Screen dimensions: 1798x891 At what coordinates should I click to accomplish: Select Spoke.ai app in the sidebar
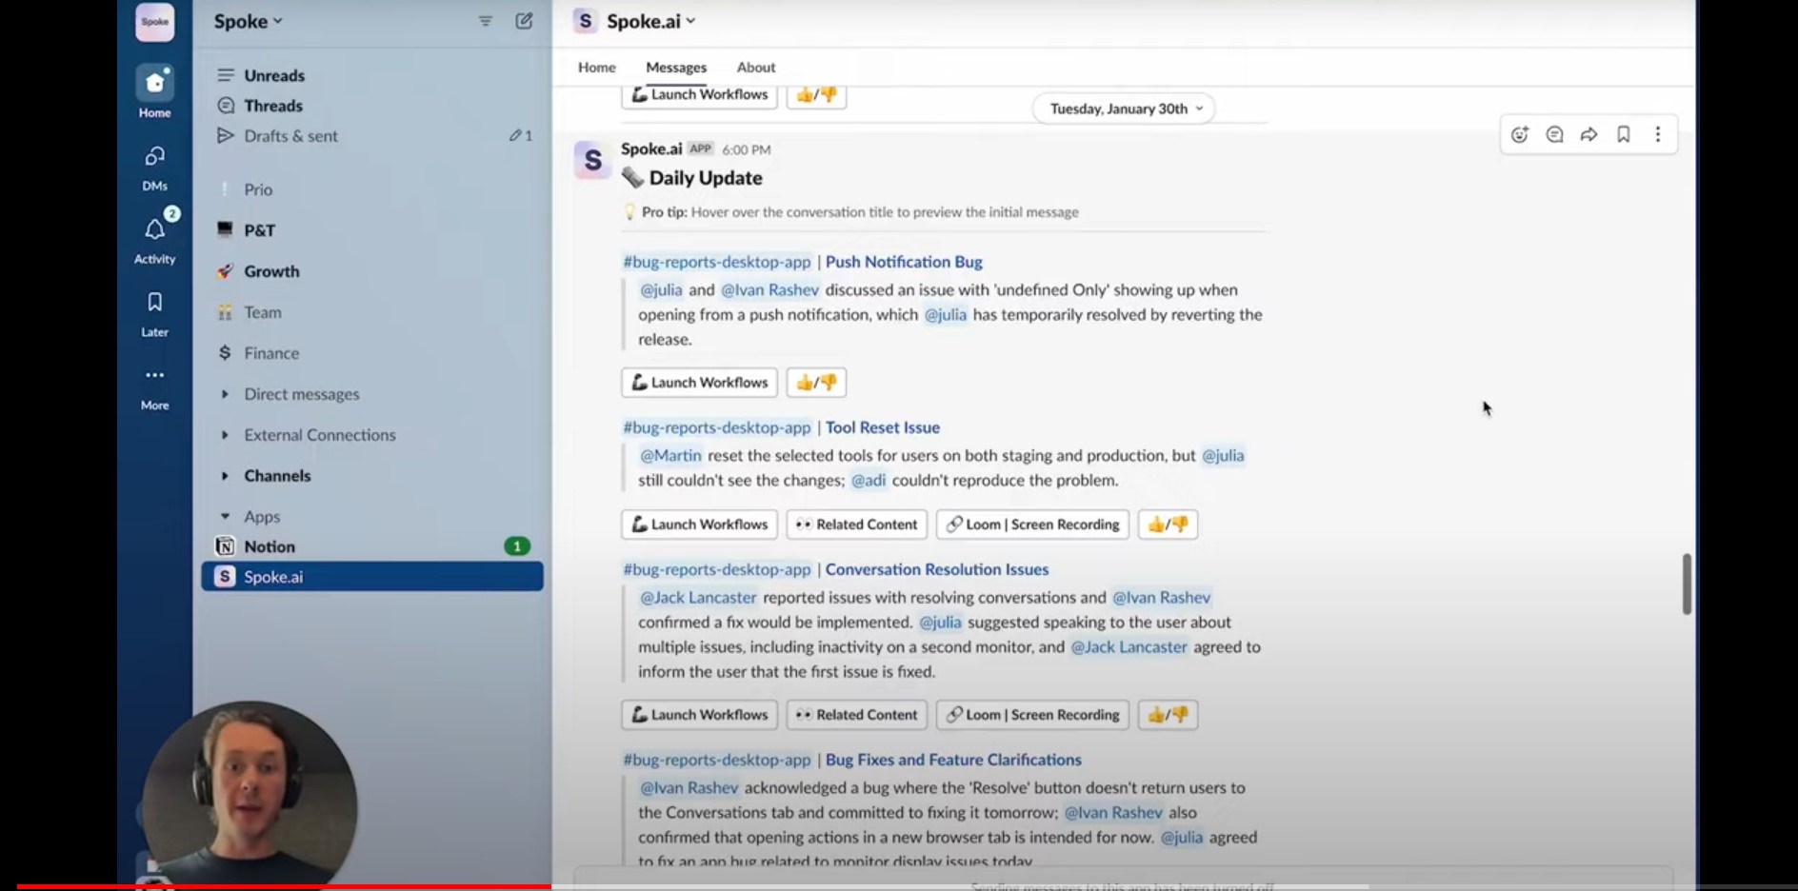tap(372, 577)
